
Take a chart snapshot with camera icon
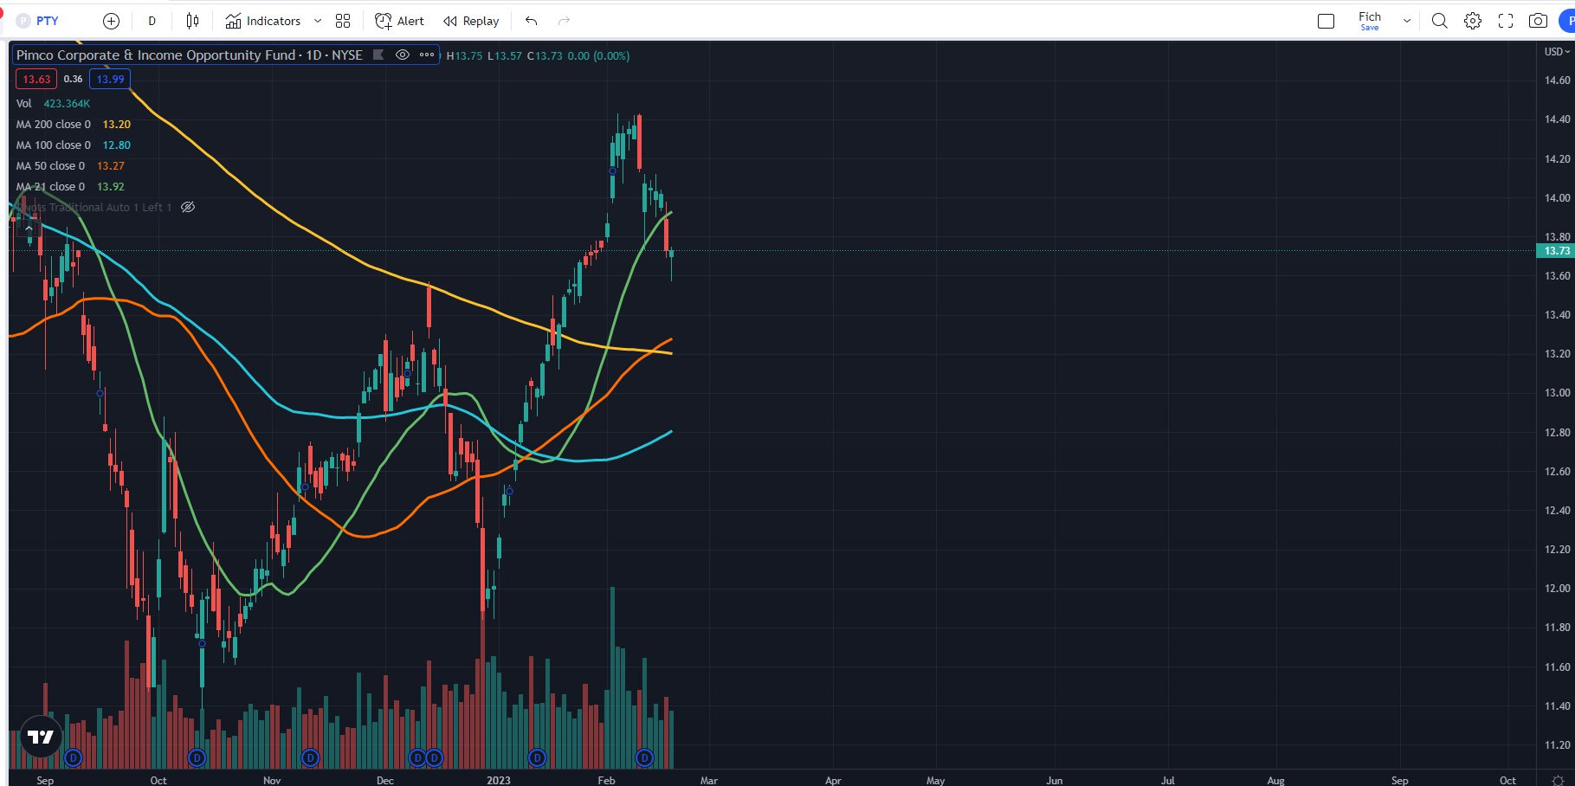(x=1538, y=21)
